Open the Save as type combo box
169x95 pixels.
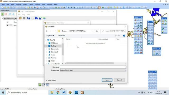(93, 70)
